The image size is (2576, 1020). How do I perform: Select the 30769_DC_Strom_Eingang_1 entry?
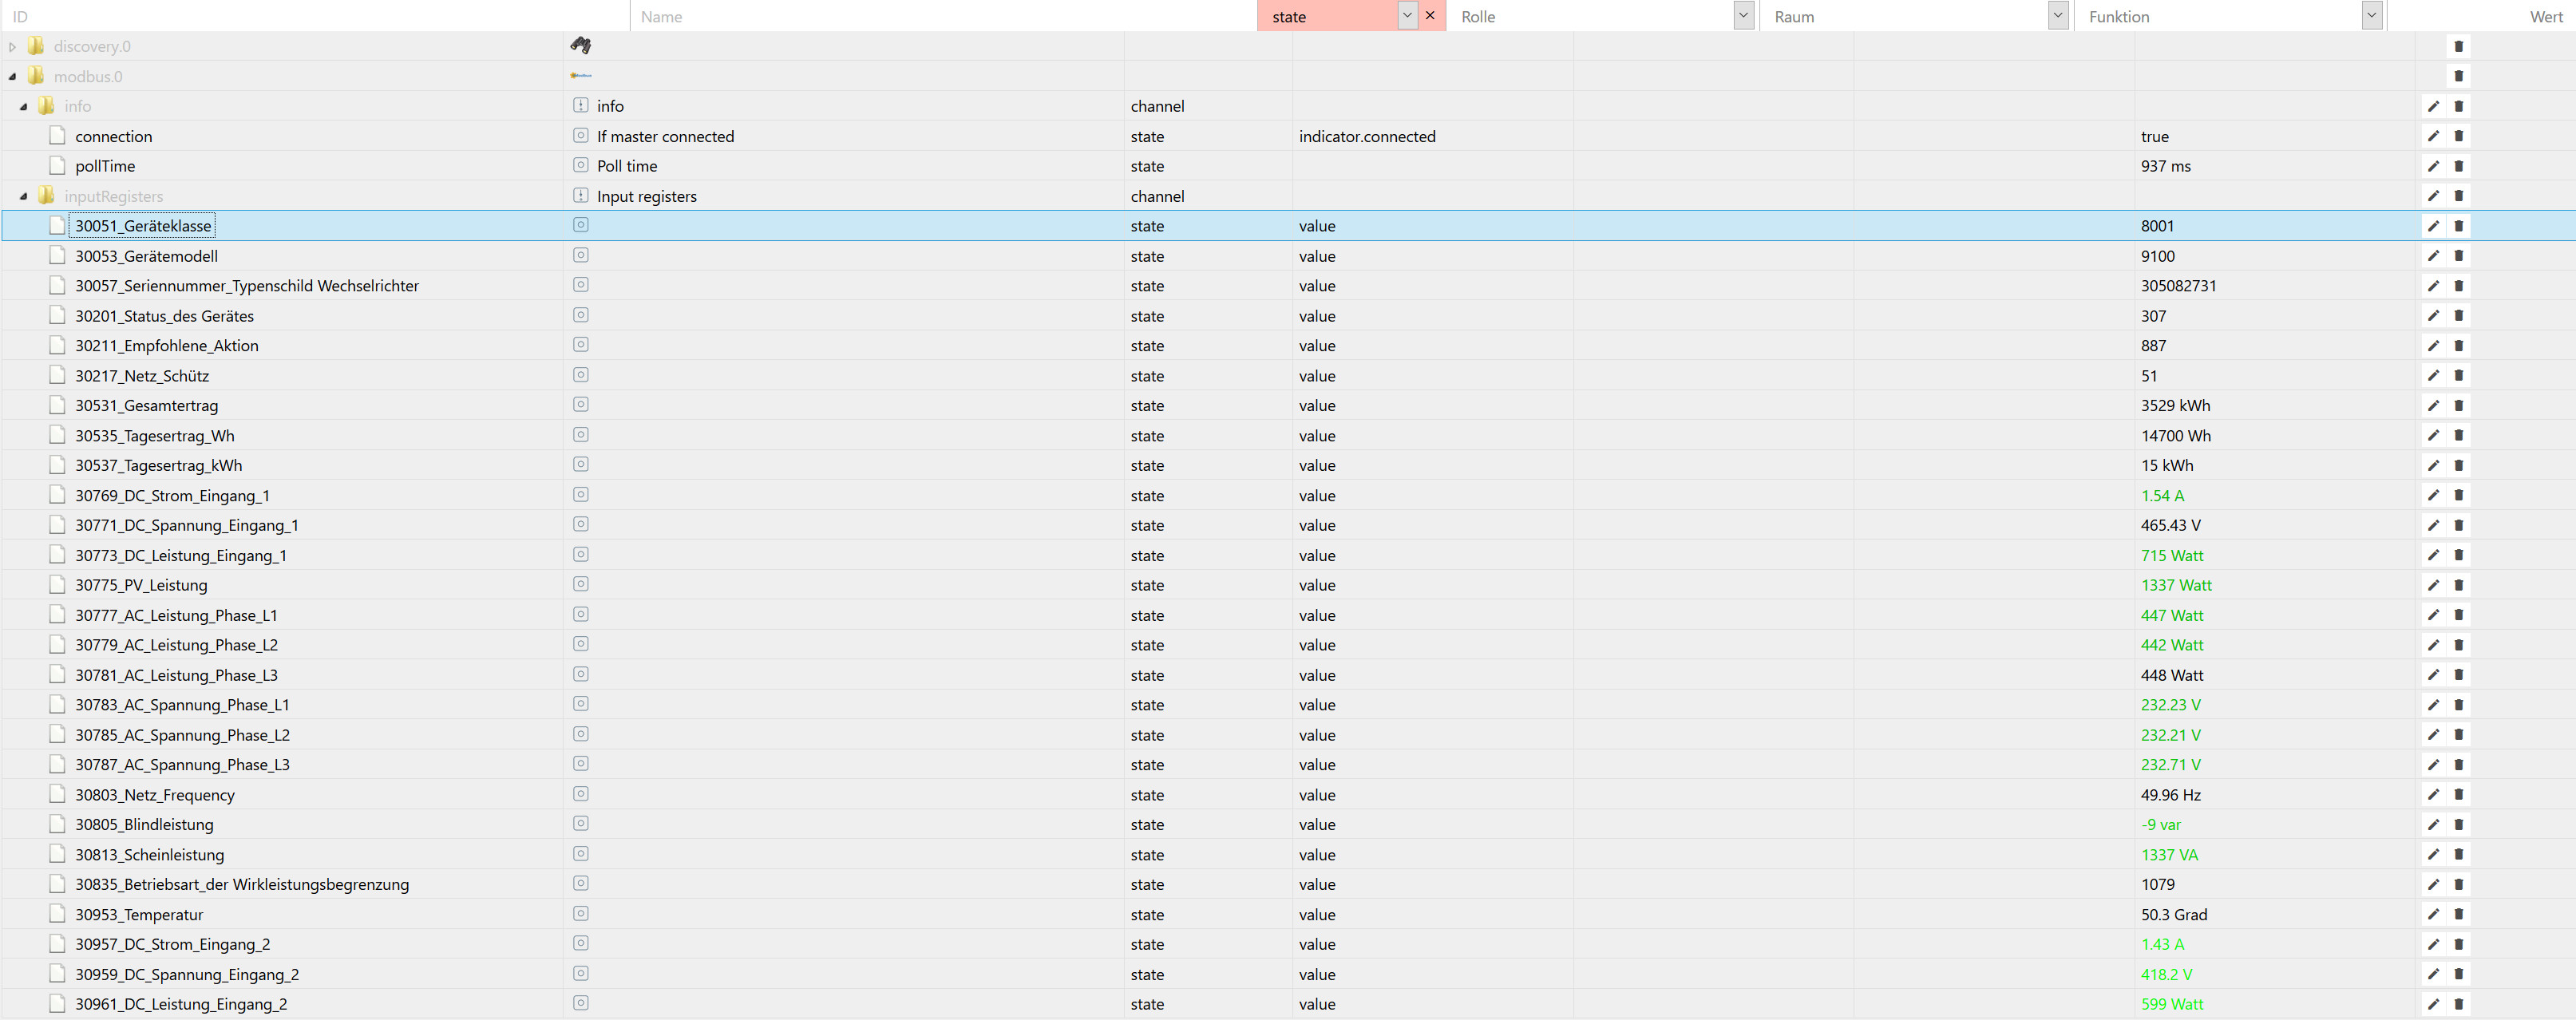[173, 495]
